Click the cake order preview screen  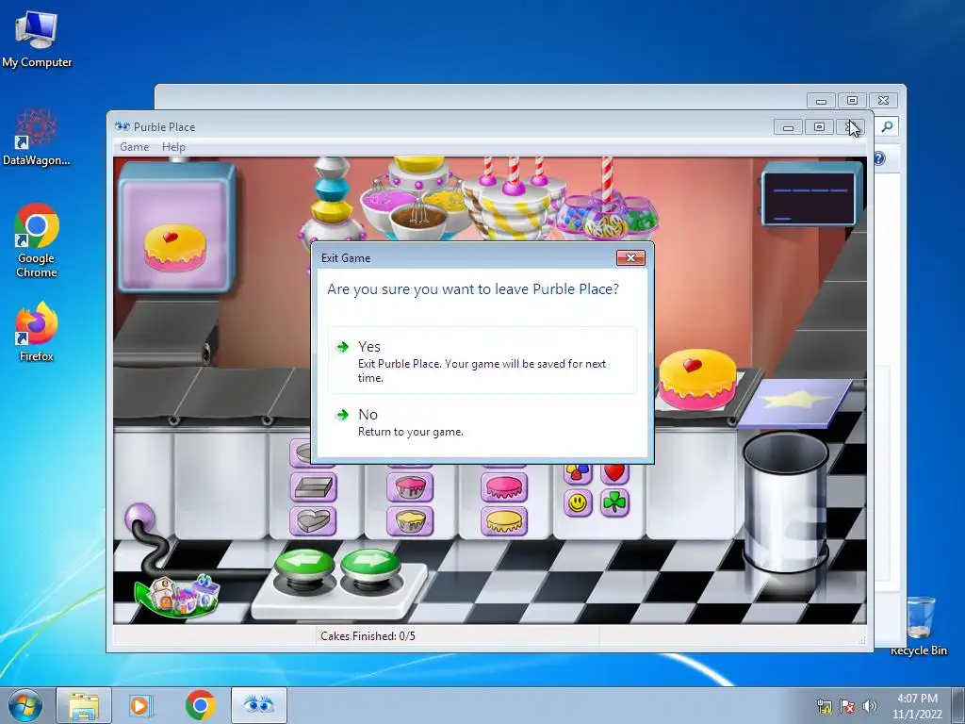[x=176, y=226]
